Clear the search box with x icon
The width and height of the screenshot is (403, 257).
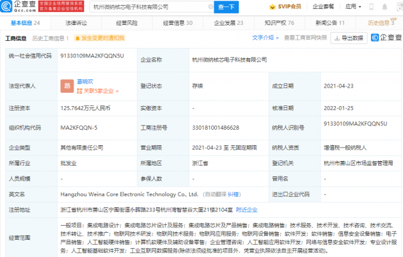tap(210, 6)
